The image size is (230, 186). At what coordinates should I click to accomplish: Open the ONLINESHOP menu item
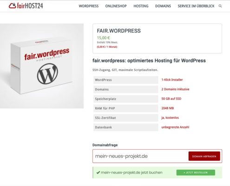click(x=116, y=6)
